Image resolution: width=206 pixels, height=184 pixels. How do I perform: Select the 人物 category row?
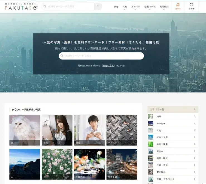click(x=173, y=130)
